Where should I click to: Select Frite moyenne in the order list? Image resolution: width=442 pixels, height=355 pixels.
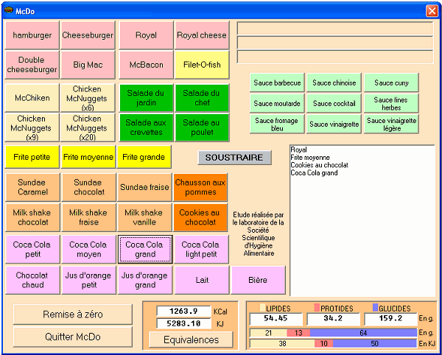tap(310, 157)
